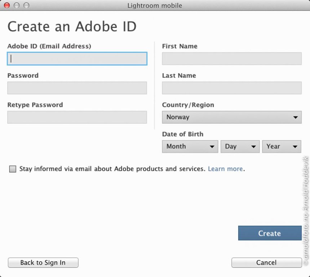Close the Lightroom mobile window
The width and height of the screenshot is (310, 277).
pos(7,5)
